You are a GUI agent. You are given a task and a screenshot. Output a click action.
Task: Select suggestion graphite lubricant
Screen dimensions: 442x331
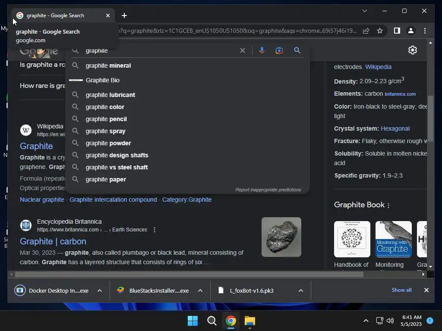[187, 95]
